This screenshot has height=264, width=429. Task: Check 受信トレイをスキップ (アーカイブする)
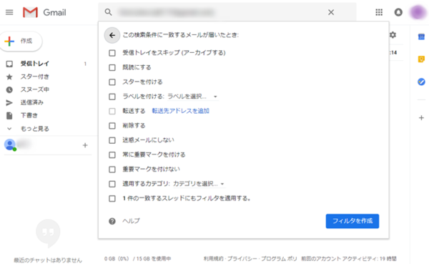click(x=112, y=53)
